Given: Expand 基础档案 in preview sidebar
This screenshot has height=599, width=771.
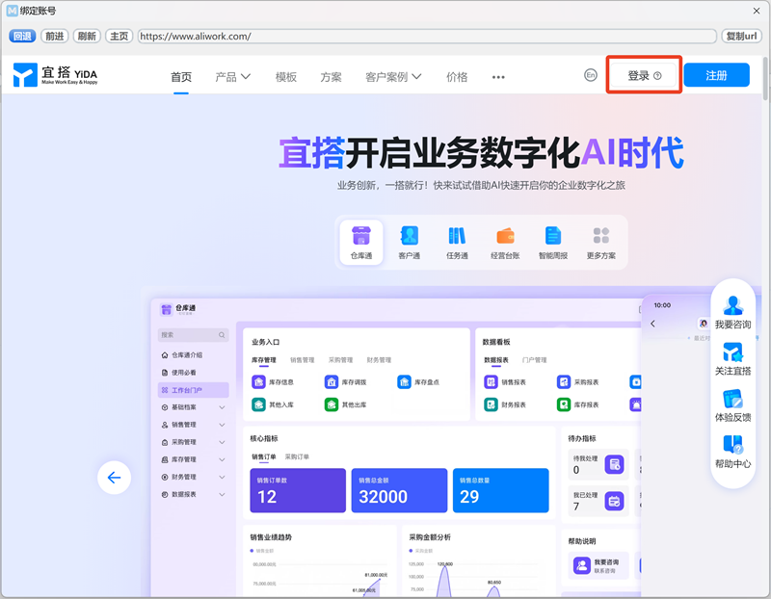Looking at the screenshot, I should tap(222, 407).
